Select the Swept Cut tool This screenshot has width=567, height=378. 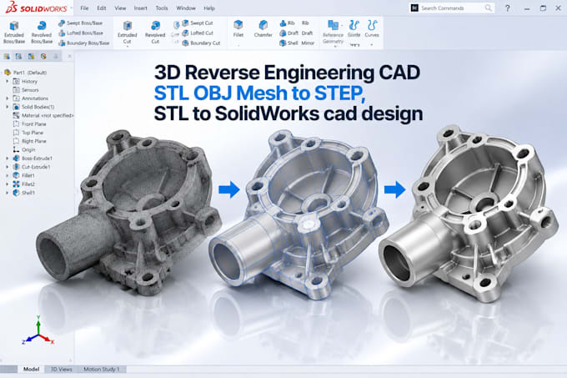pyautogui.click(x=198, y=23)
